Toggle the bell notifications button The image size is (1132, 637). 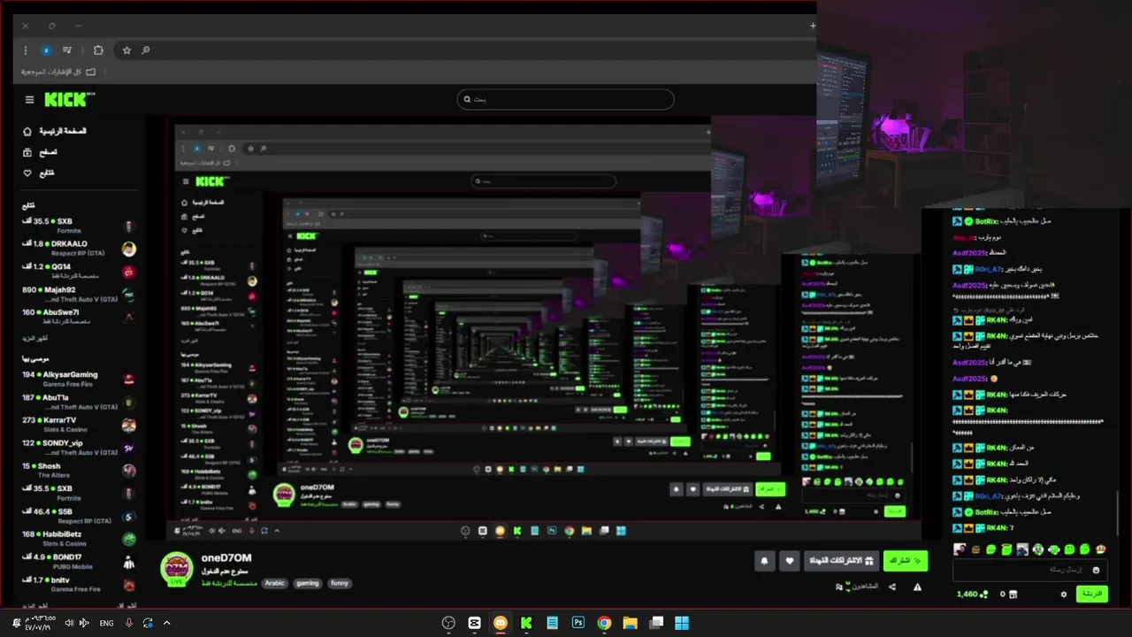point(765,561)
